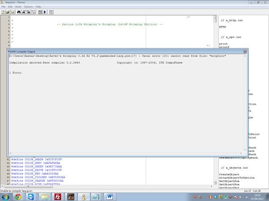The height and width of the screenshot is (201, 269).
Task: Select 'AttachObjectToVehicle' in function list
Action: coord(237,178)
